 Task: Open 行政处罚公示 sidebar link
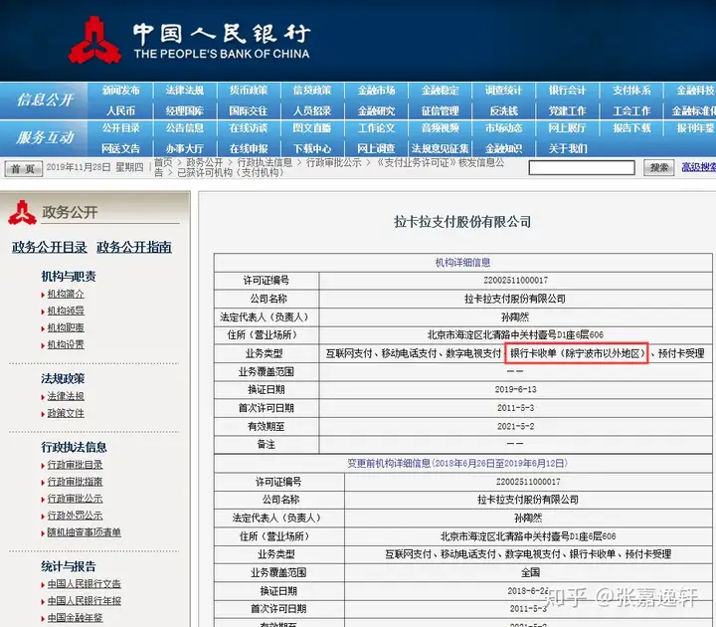click(x=75, y=516)
